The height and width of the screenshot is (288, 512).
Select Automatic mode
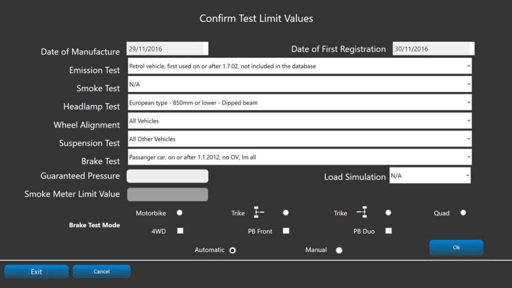point(232,250)
